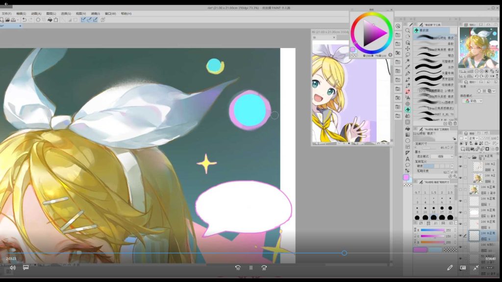Image resolution: width=502 pixels, height=282 pixels.
Task: Select the speech balloon tool
Action: [x=407, y=165]
